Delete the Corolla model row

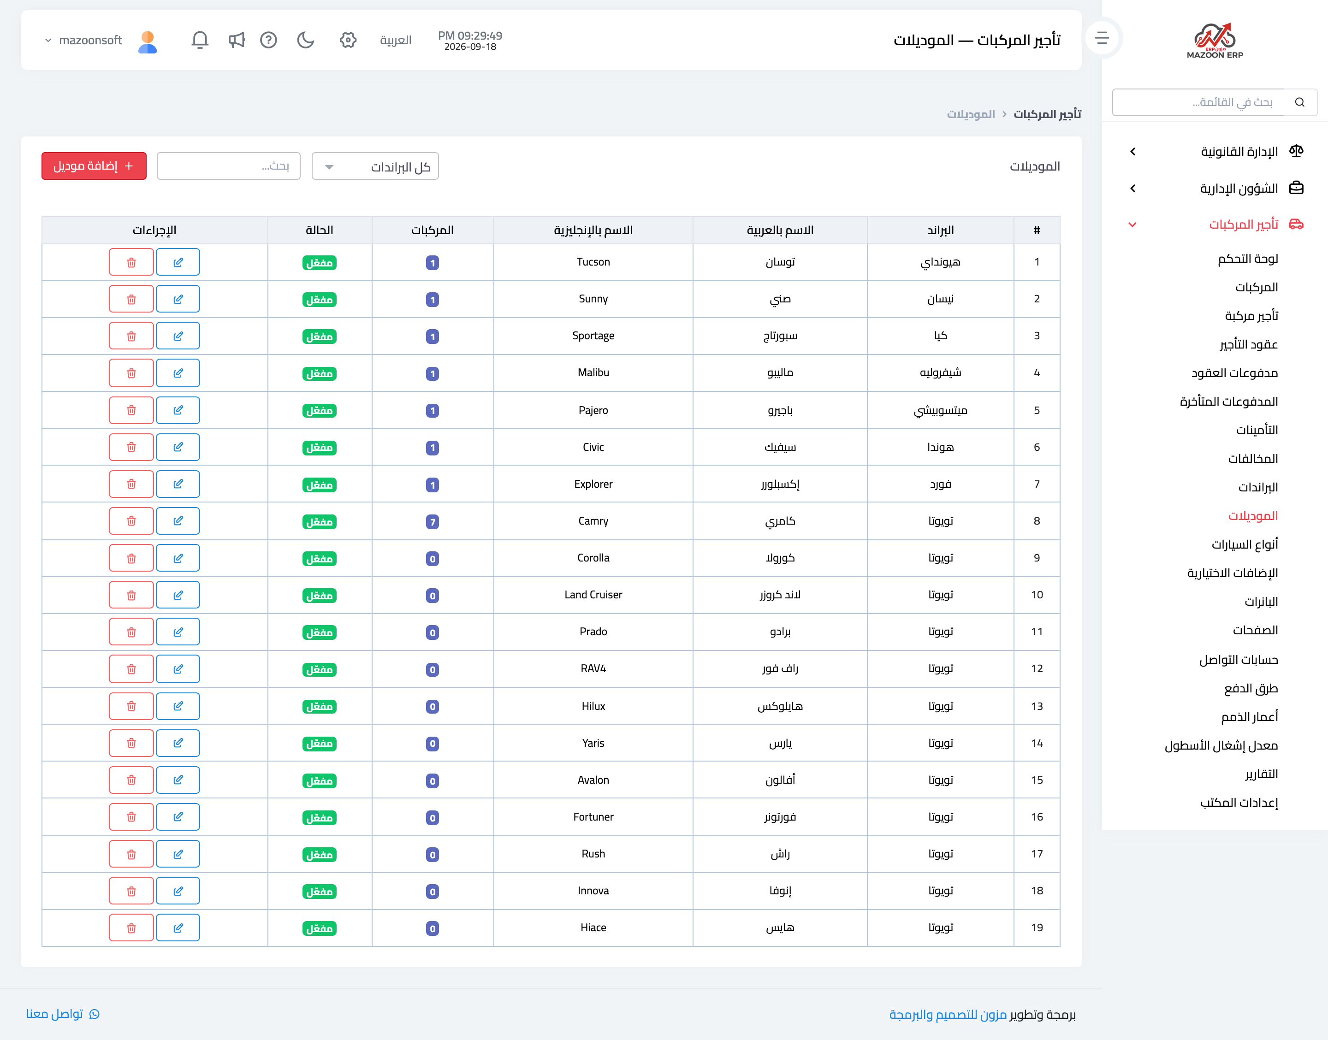click(131, 558)
